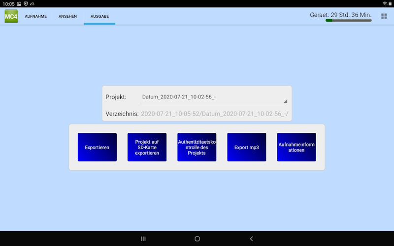Click the Export mp3 button

(x=246, y=147)
